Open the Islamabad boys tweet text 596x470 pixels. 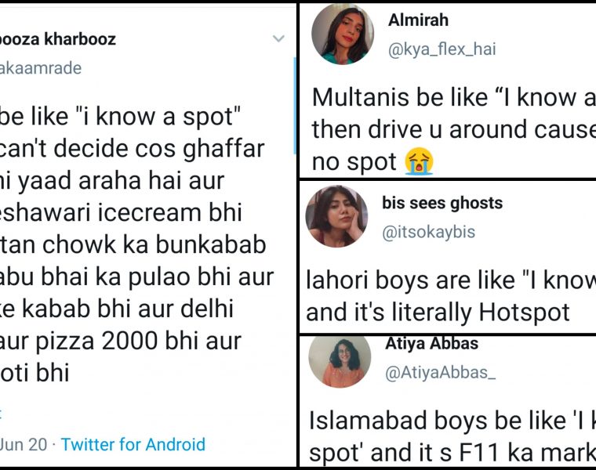[x=452, y=436]
